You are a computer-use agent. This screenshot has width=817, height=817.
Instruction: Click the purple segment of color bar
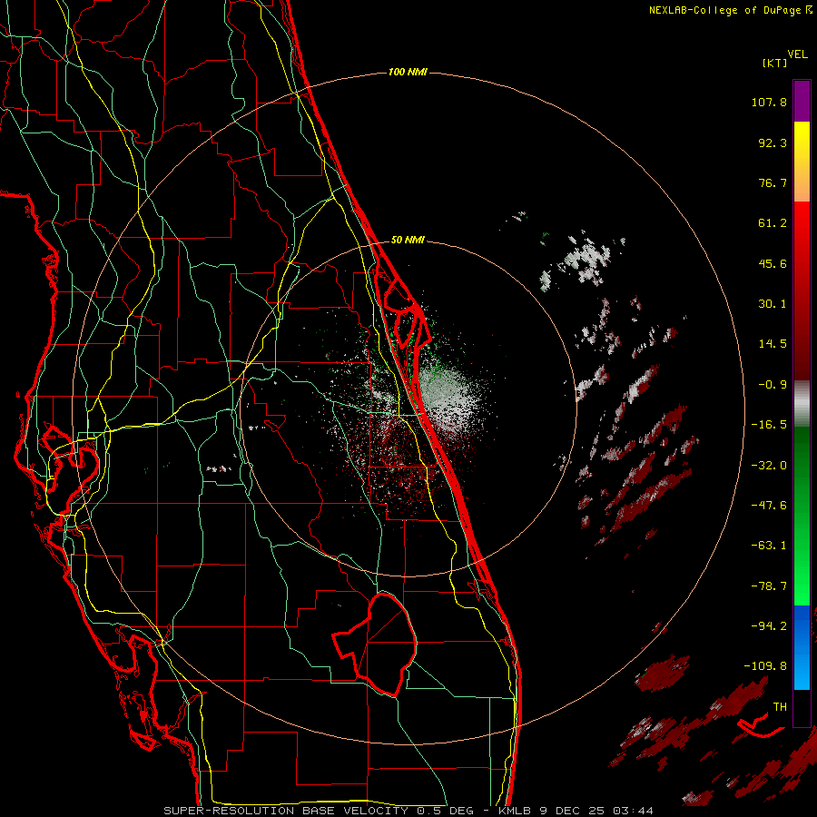[802, 101]
